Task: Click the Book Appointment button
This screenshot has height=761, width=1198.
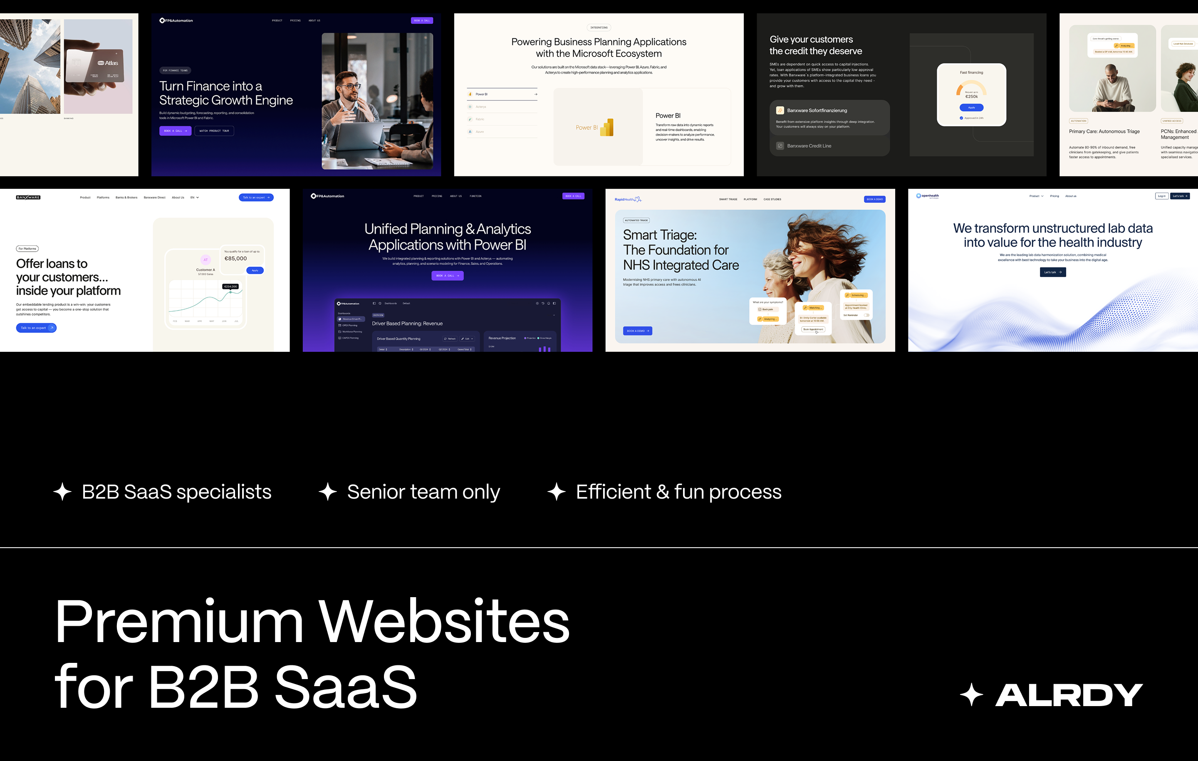Action: 813,329
